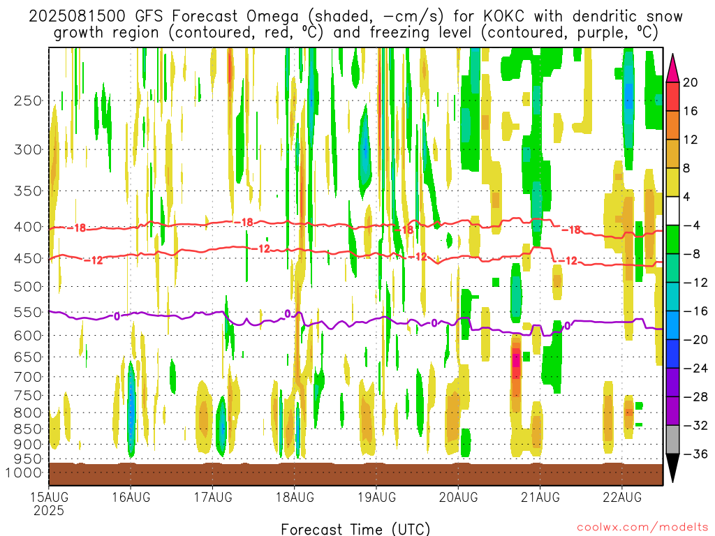This screenshot has height=536, width=715.
Task: Click the colorbar value label -20
Action: point(696,340)
